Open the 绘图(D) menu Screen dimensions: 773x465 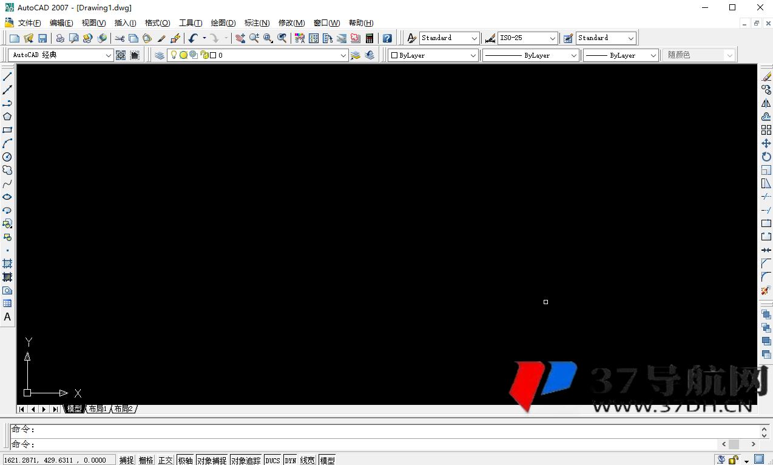(223, 23)
